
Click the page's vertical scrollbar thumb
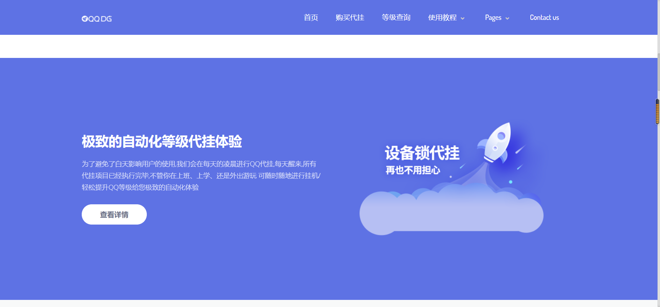click(659, 71)
